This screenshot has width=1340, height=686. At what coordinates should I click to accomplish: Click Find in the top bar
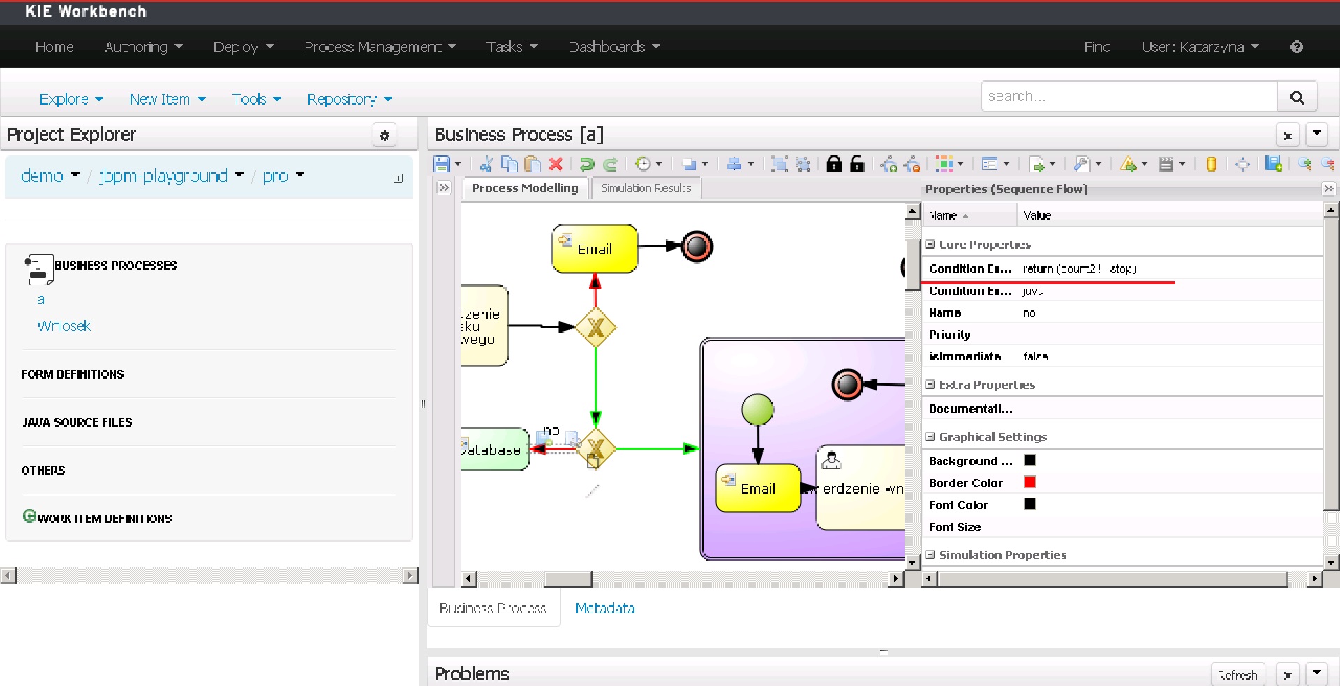(x=1097, y=47)
